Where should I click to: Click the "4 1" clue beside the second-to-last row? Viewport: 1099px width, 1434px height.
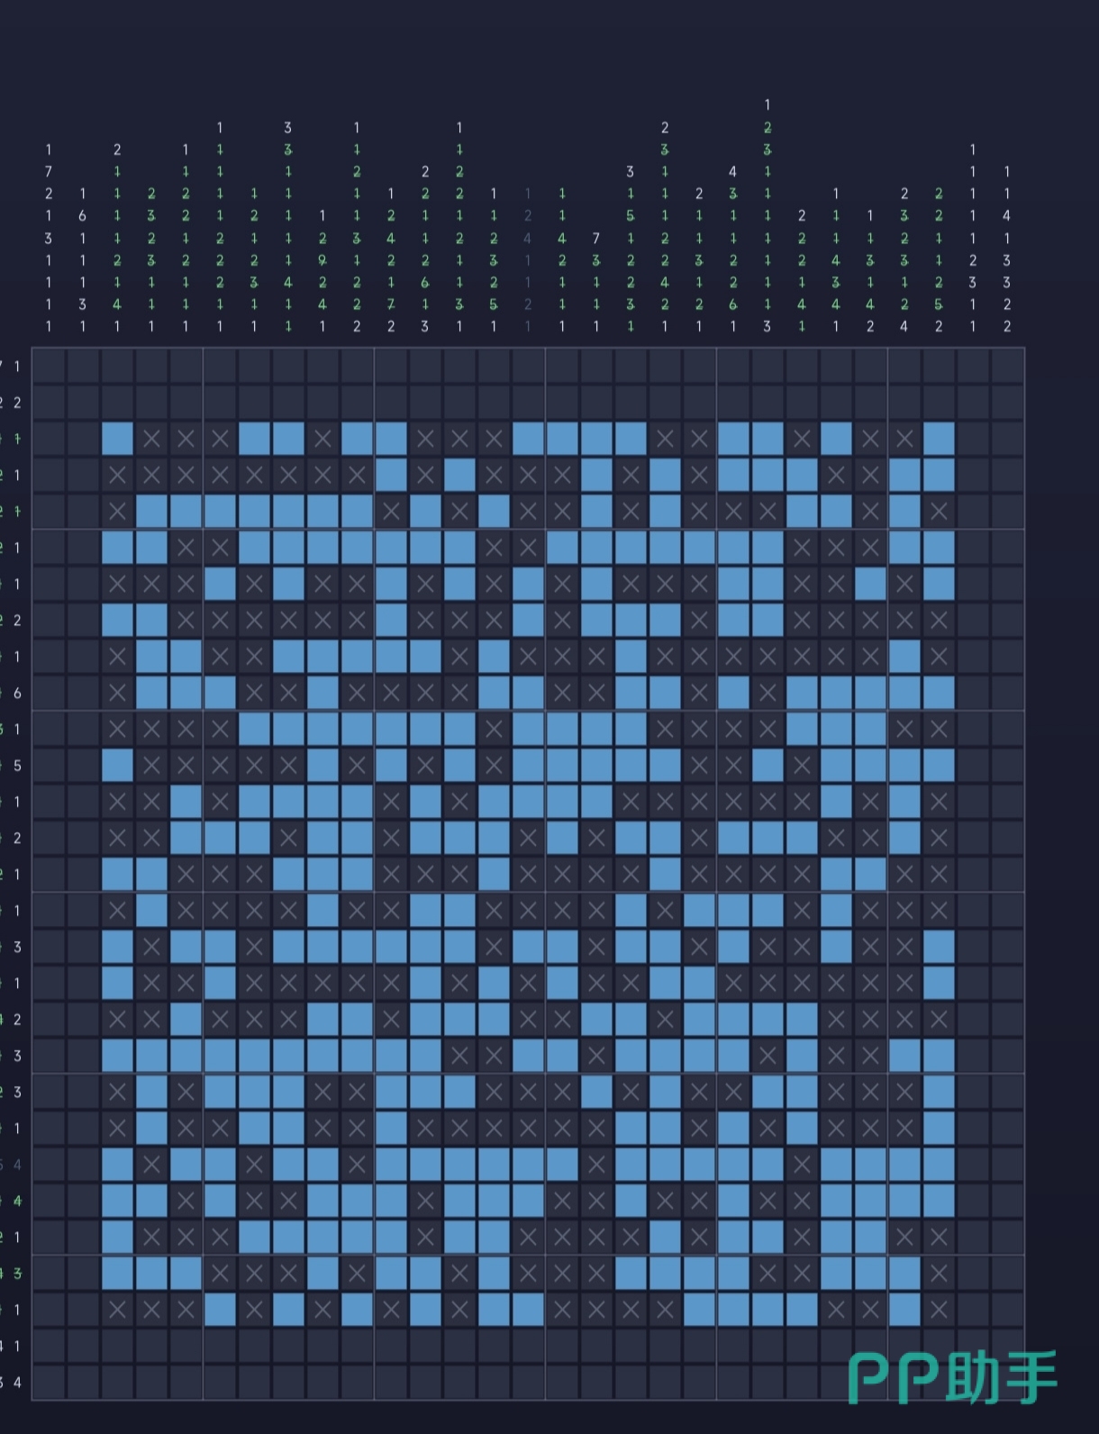point(11,1346)
